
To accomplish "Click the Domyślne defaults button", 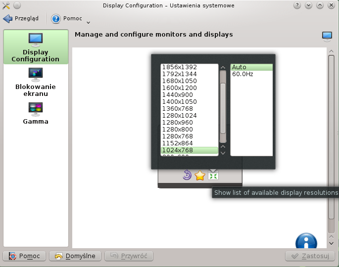I will coord(75,256).
